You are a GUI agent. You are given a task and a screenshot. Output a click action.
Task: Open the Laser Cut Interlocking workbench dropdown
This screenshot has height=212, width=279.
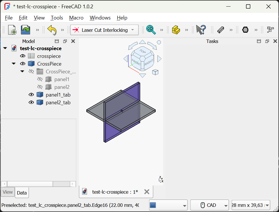[x=104, y=30]
